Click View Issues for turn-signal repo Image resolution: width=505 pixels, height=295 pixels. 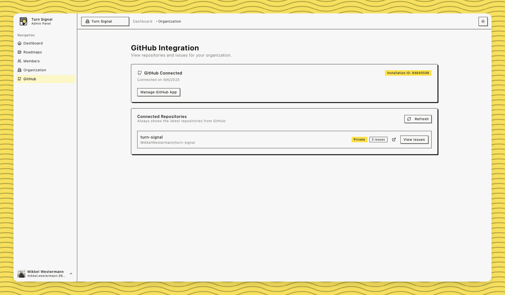(414, 139)
